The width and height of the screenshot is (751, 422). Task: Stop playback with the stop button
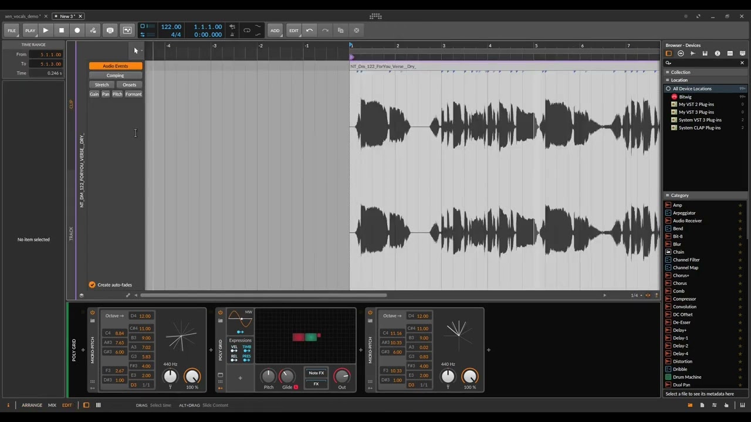pos(62,30)
